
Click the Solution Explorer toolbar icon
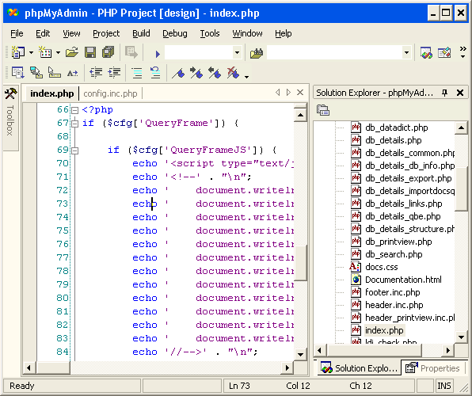point(426,53)
